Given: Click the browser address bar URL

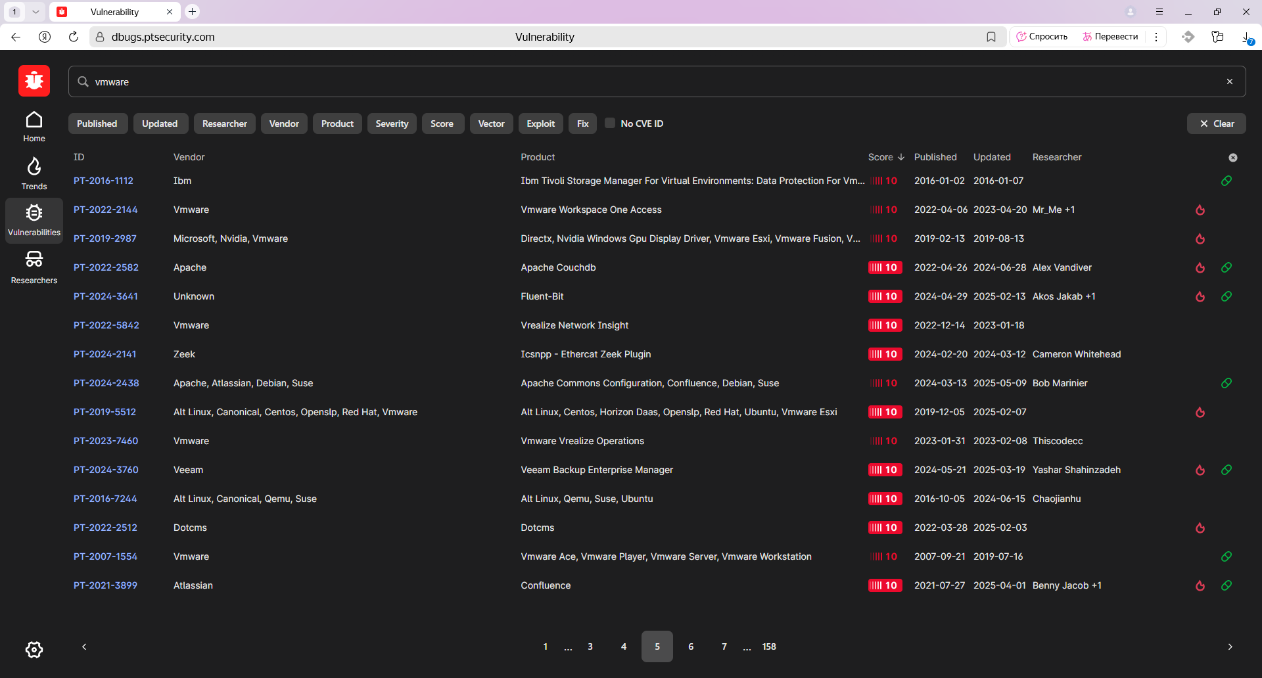Looking at the screenshot, I should tap(163, 37).
